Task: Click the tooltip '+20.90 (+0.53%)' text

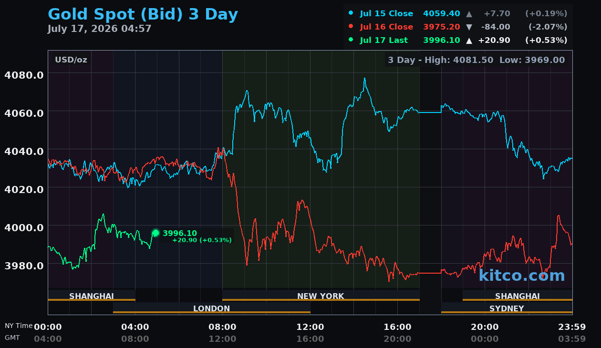Action: pos(202,240)
